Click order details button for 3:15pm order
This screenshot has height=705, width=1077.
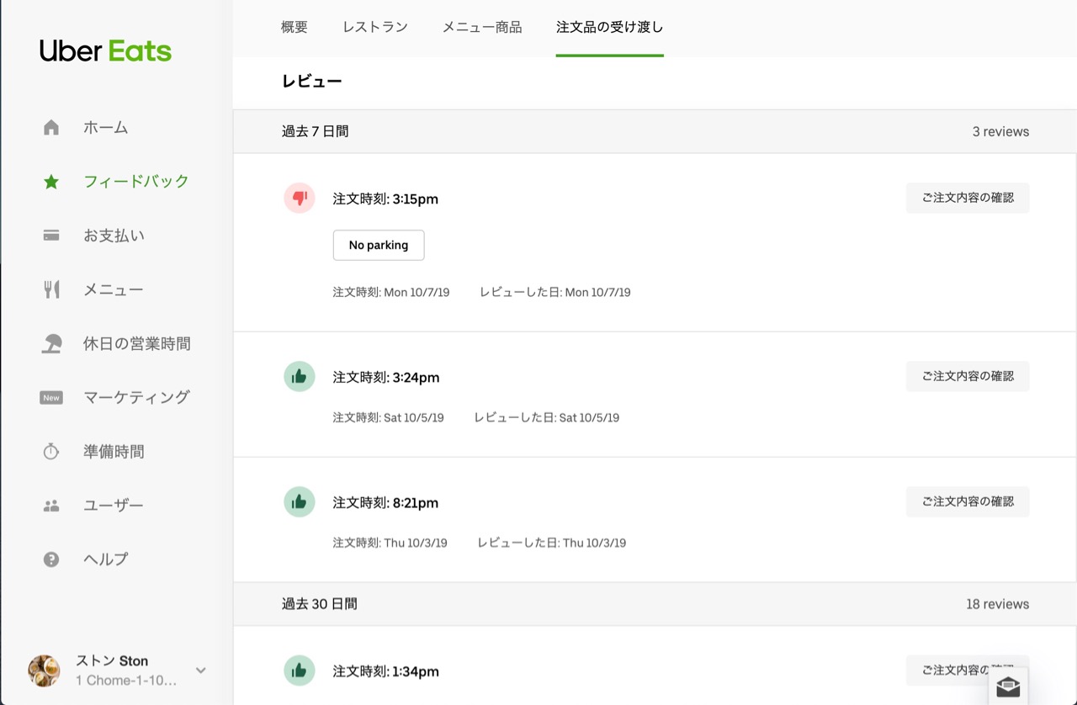pyautogui.click(x=968, y=199)
